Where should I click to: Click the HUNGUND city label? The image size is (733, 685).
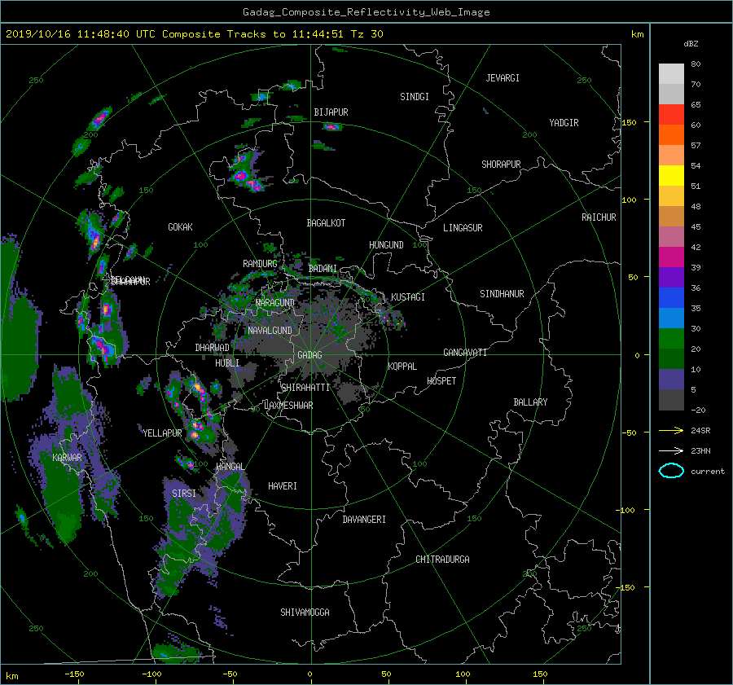(x=386, y=245)
